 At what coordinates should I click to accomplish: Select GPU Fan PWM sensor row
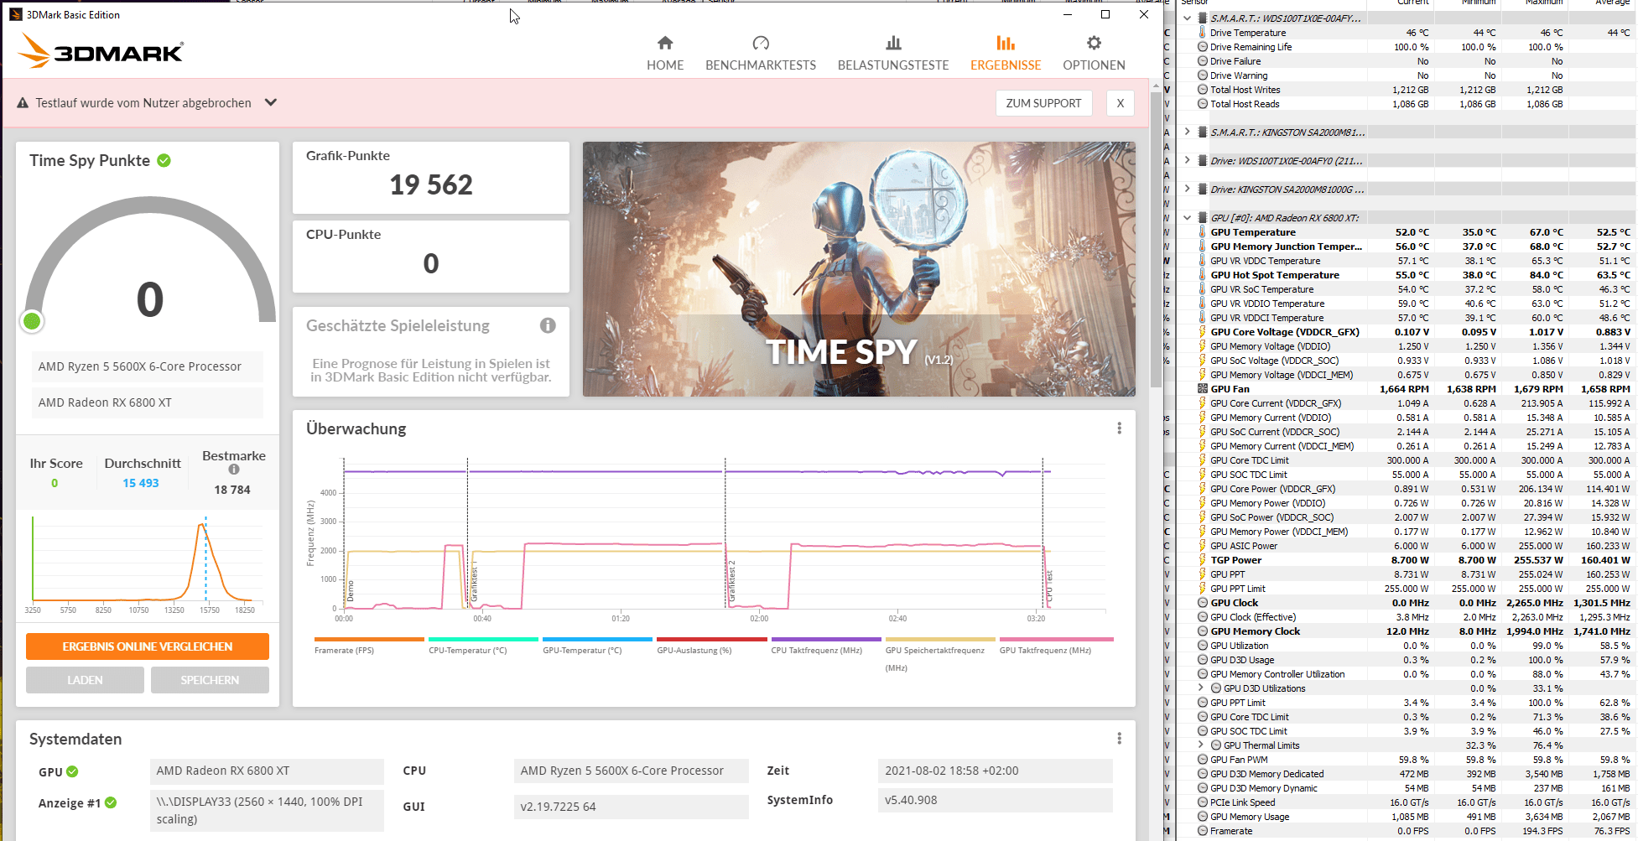1407,760
